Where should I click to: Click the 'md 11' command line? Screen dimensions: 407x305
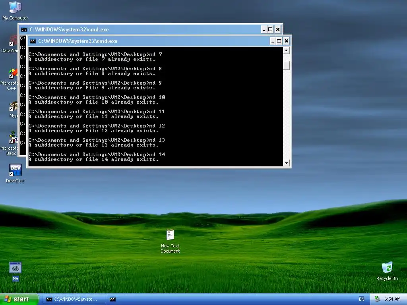point(97,112)
